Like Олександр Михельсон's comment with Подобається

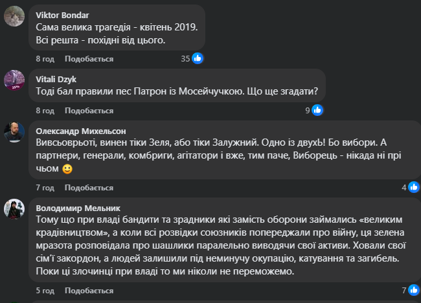point(89,188)
